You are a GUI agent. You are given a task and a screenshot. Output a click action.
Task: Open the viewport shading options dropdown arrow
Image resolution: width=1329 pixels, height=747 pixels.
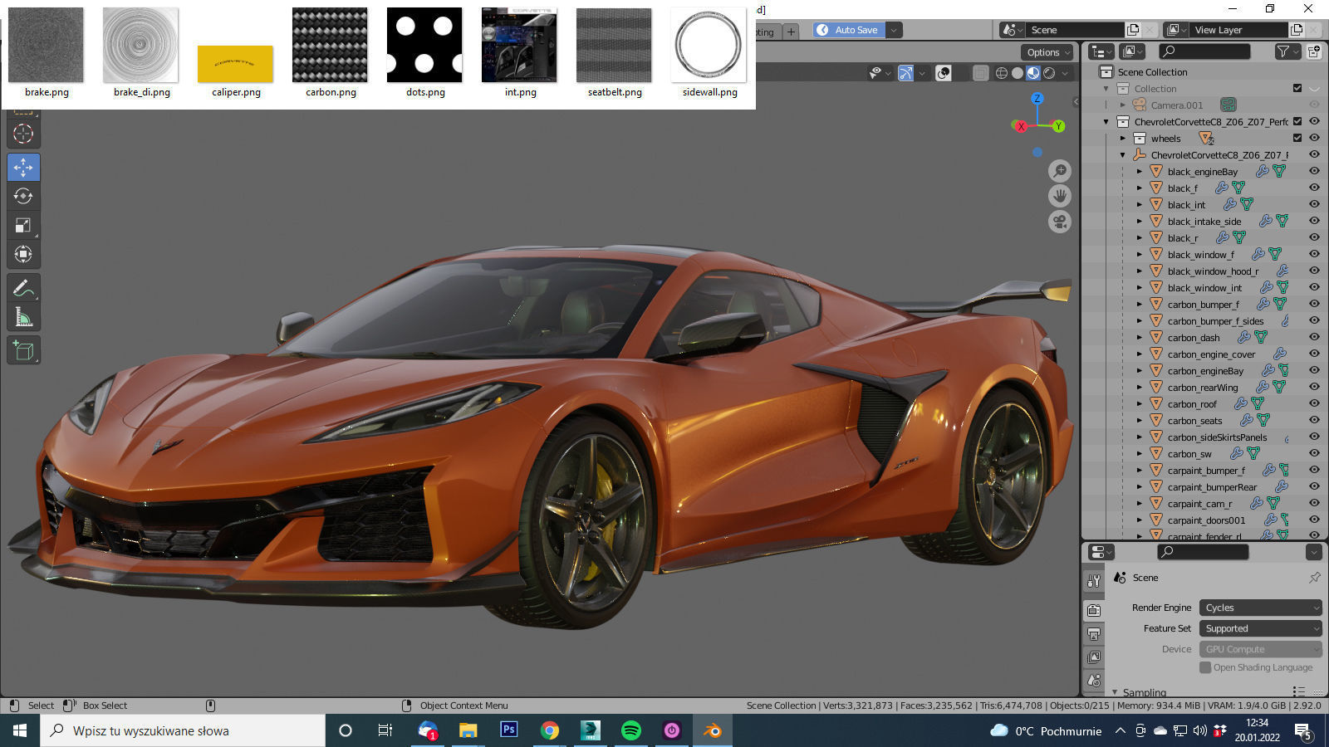1065,73
